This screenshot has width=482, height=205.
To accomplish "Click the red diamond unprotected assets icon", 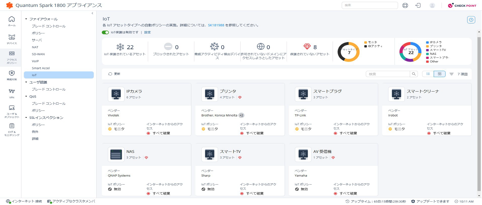I will tap(307, 47).
